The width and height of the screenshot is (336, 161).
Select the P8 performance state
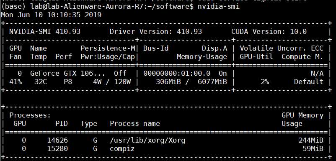(x=68, y=82)
